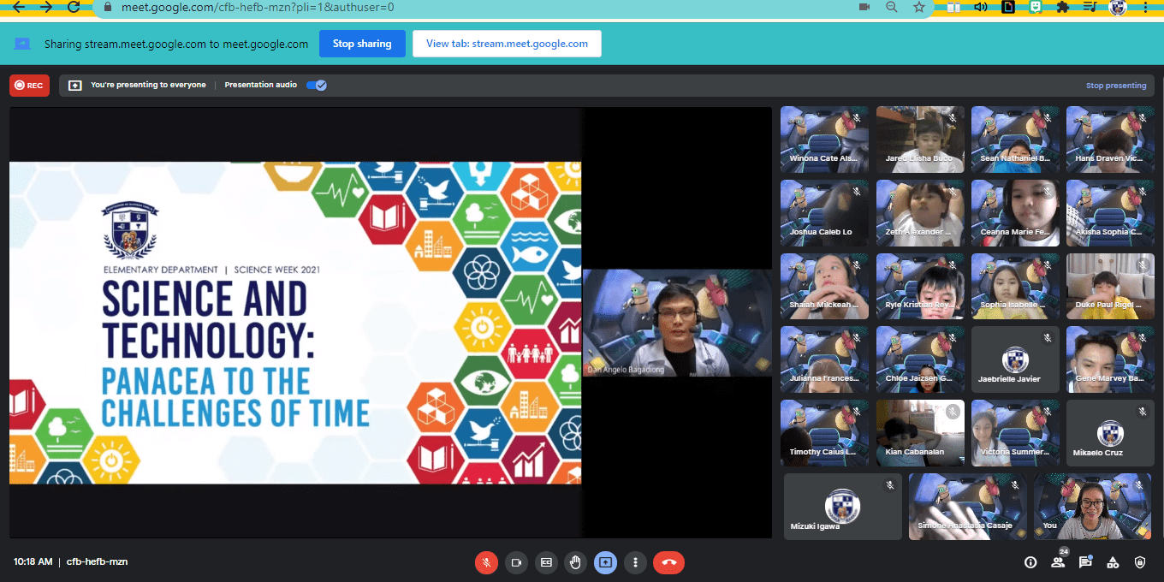Toggle the Presentation audio switch
The image size is (1164, 582).
pyautogui.click(x=317, y=85)
